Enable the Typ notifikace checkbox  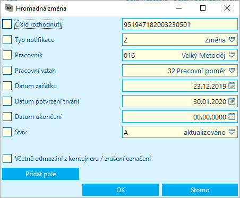click(x=7, y=39)
